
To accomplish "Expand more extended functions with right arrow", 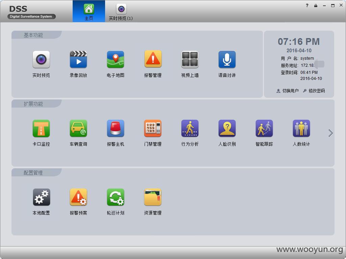I will tap(330, 133).
